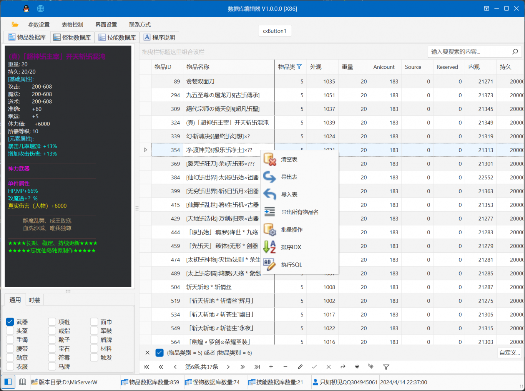Go to previous record arrow
The width and height of the screenshot is (525, 391).
click(175, 367)
